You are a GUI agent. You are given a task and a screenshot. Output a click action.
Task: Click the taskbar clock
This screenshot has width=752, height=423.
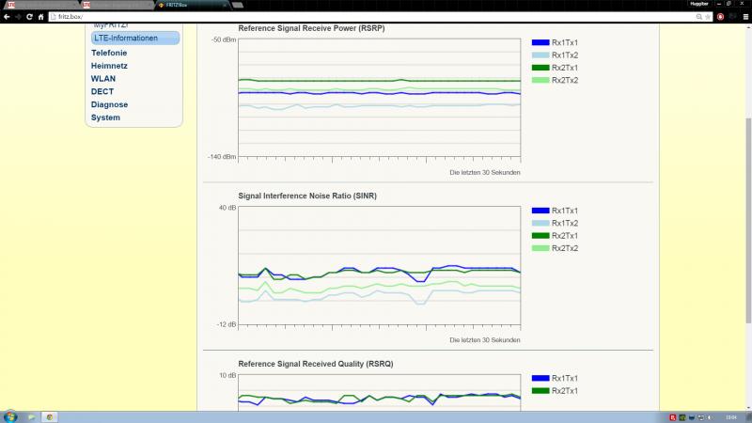tap(731, 417)
